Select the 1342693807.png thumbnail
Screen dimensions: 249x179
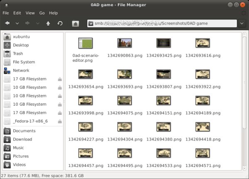tap(164, 74)
